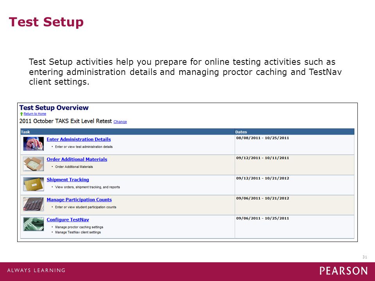Image resolution: width=375 pixels, height=281 pixels.
Task: Click the calculator Participation Counts thumbnail
Action: (x=34, y=204)
